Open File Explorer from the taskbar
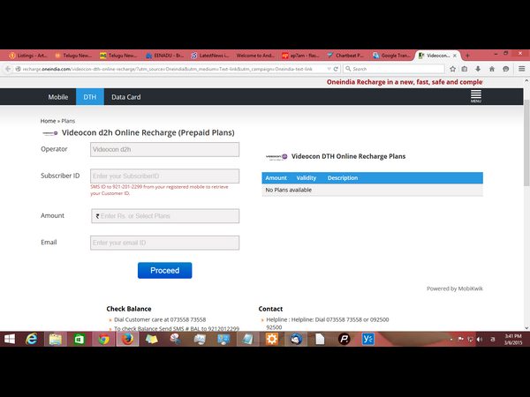Screen dimensions: 530x397 tap(56, 339)
